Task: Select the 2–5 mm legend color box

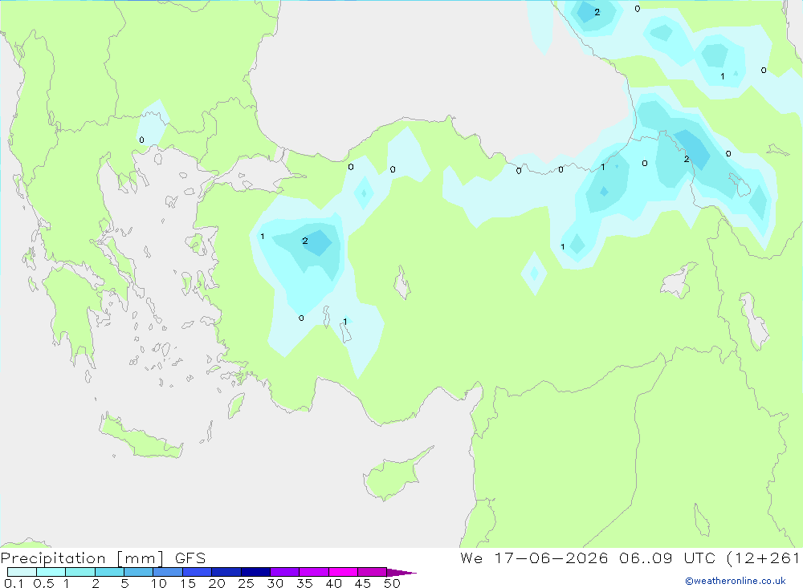Action: coord(109,572)
